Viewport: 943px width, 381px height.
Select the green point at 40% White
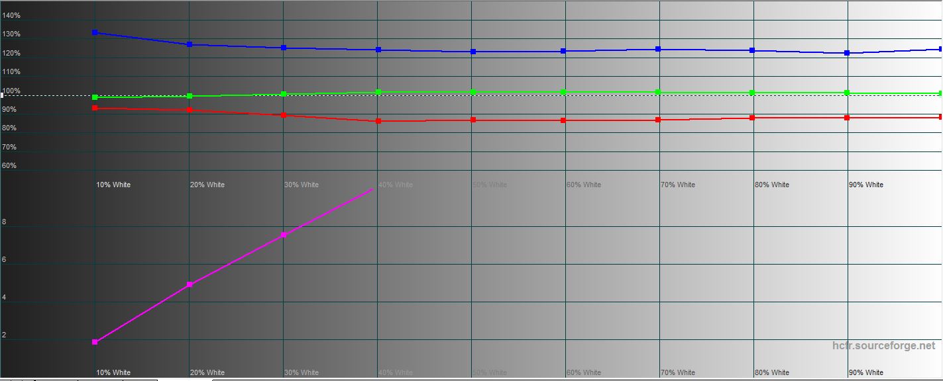378,92
